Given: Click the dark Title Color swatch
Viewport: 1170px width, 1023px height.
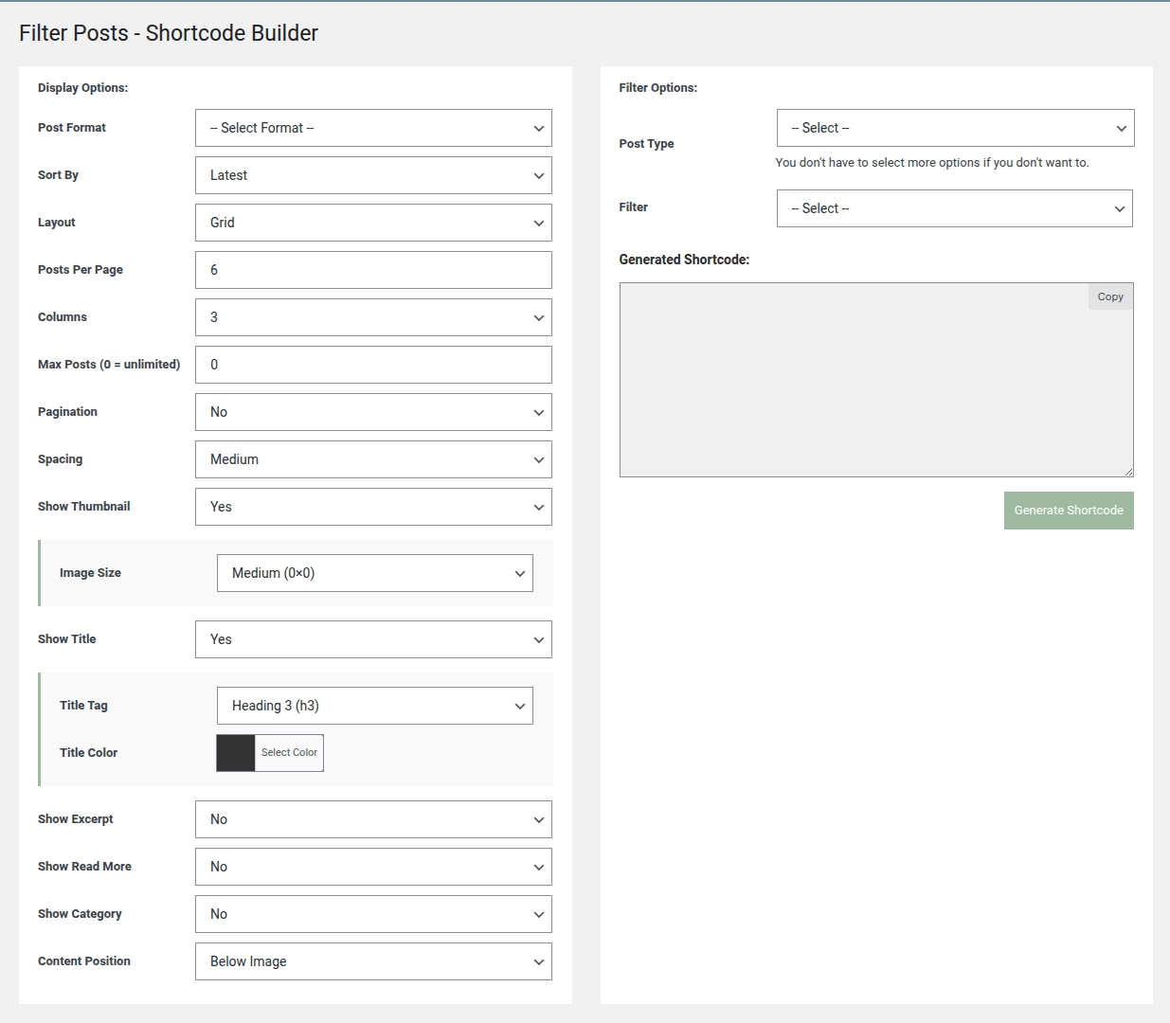Looking at the screenshot, I should [x=236, y=753].
